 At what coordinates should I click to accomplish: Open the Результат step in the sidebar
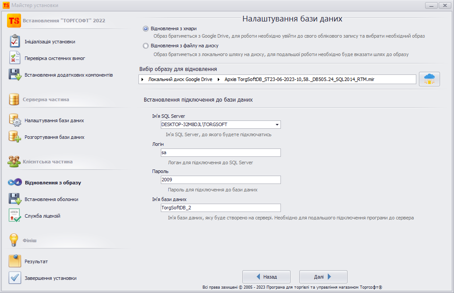pos(36,261)
